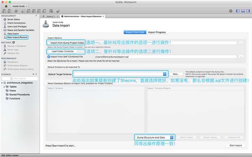Click the reconnect to DBMS toolbar icon
The height and width of the screenshot is (157, 252).
point(58,11)
